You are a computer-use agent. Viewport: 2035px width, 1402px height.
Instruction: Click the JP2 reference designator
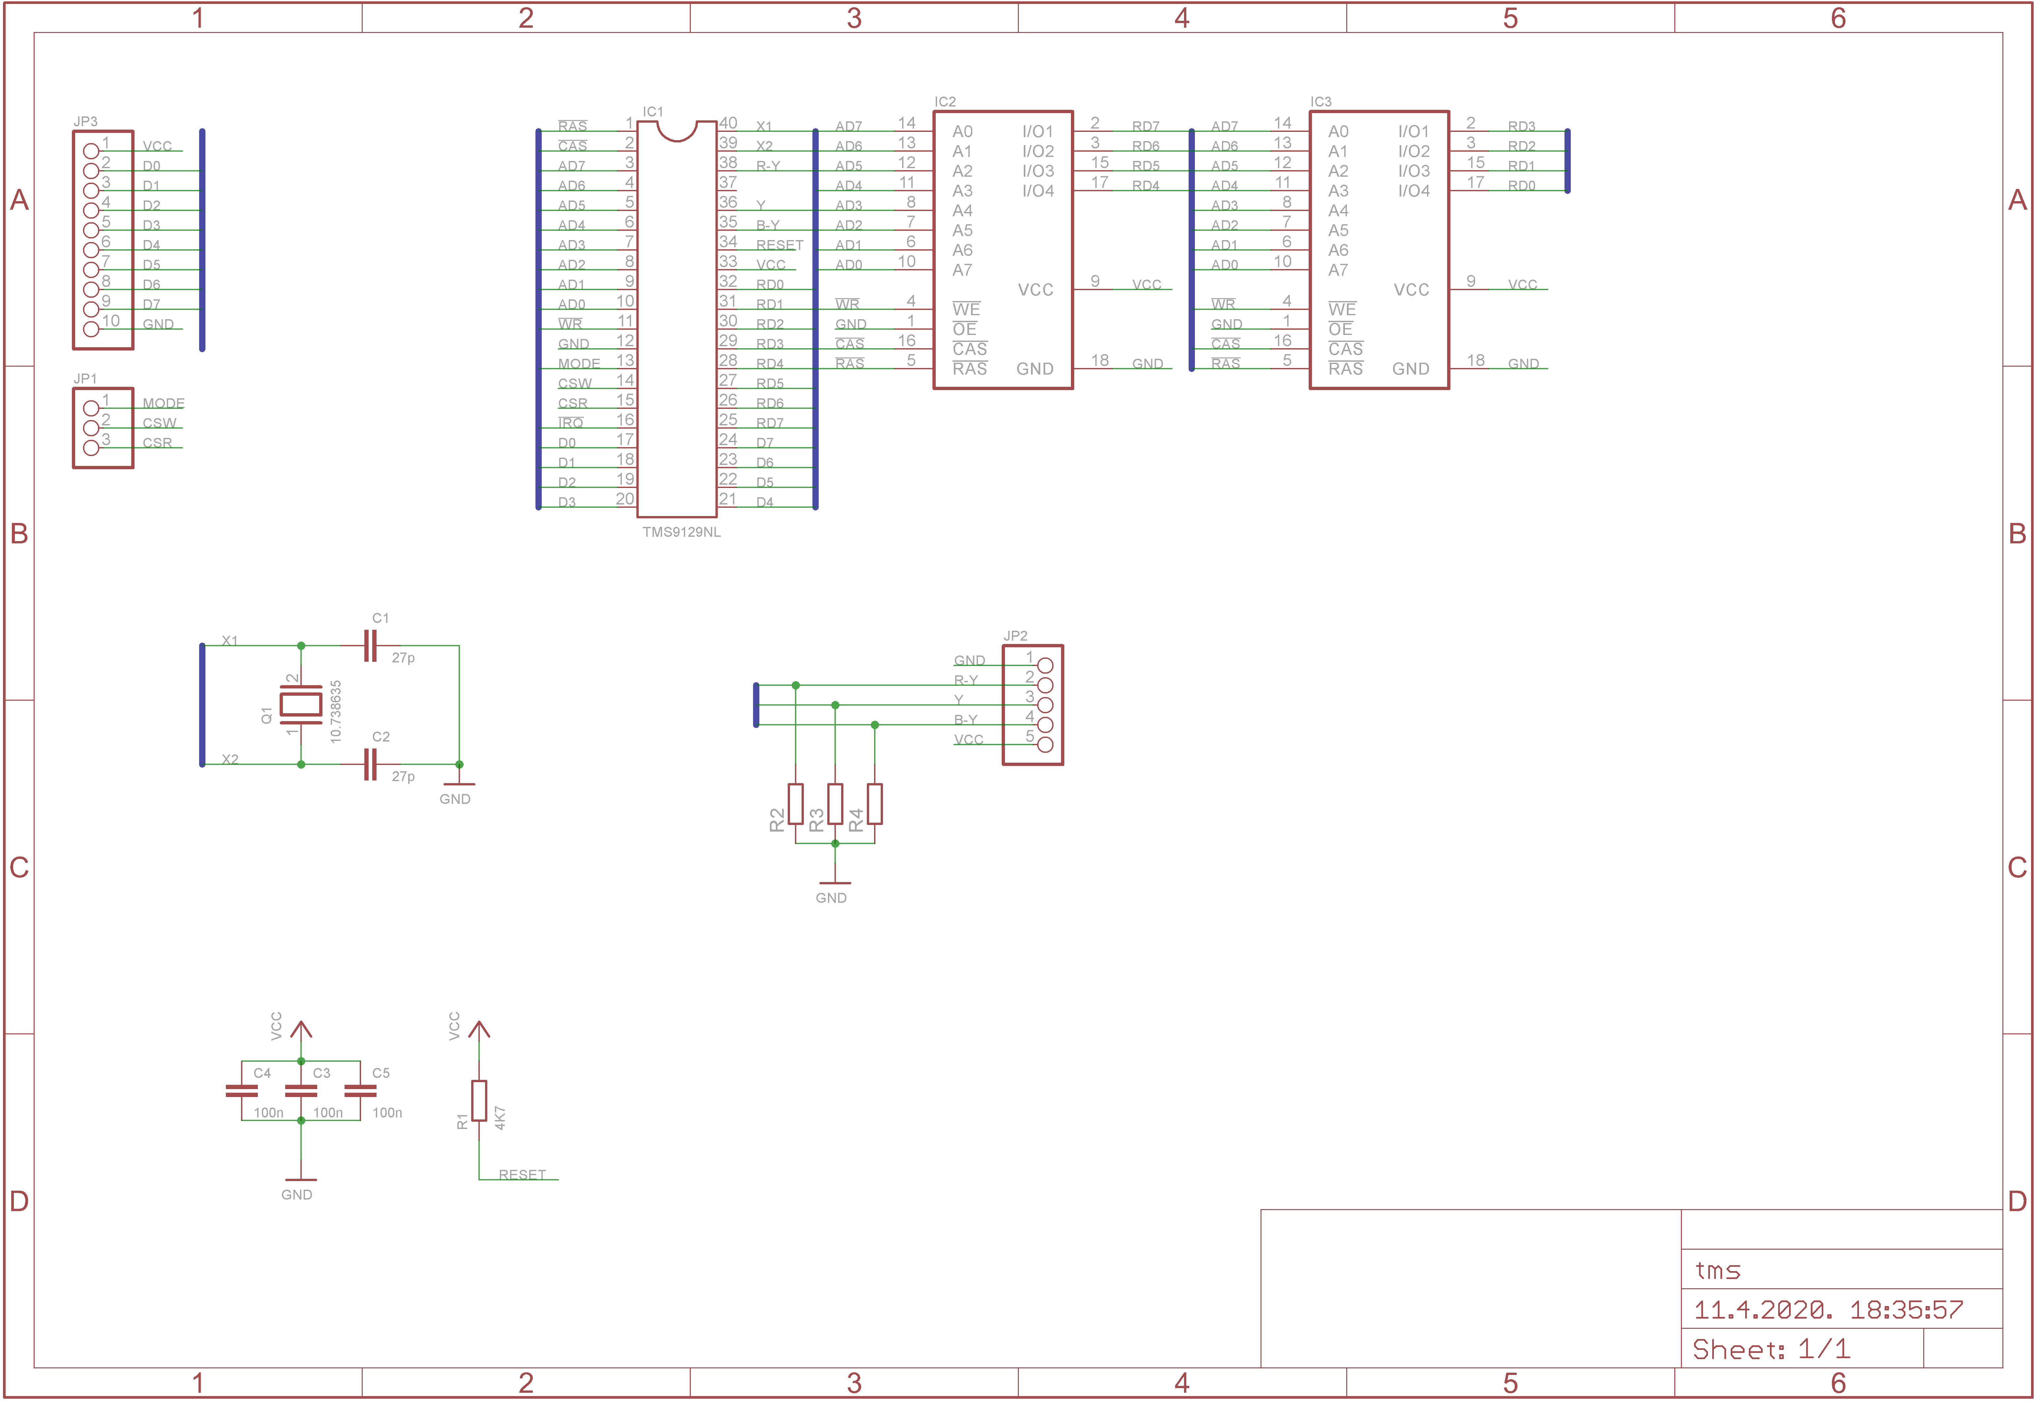click(1015, 636)
